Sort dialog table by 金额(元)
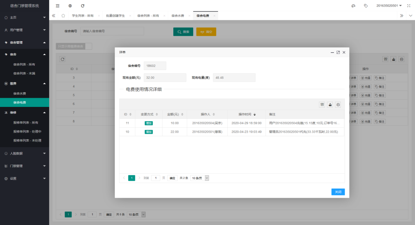The image size is (415, 225). pos(182,115)
